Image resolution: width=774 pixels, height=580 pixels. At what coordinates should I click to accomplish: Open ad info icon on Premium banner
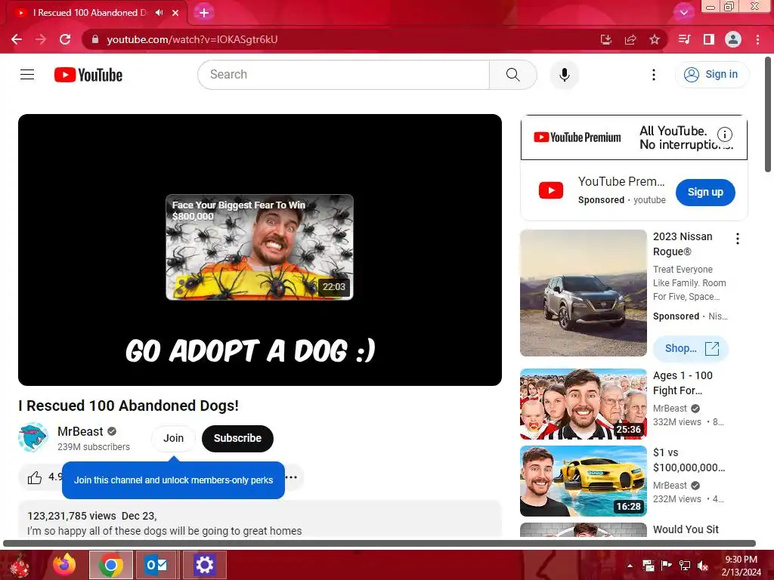pyautogui.click(x=725, y=134)
